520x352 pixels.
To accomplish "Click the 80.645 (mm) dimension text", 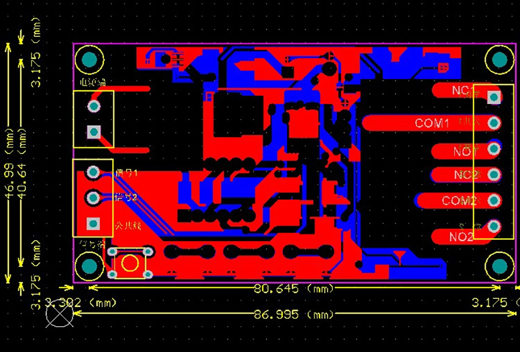I will point(293,289).
